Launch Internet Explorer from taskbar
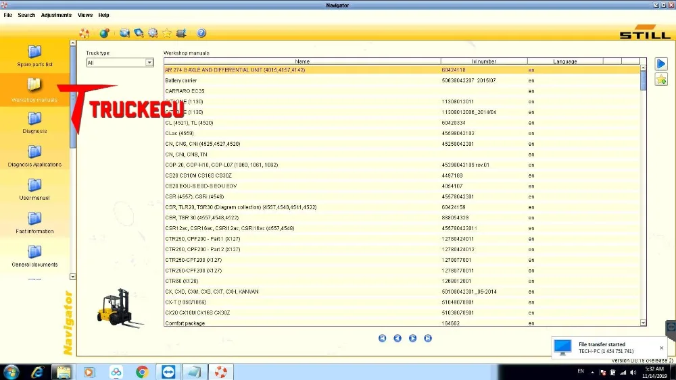 click(x=37, y=372)
